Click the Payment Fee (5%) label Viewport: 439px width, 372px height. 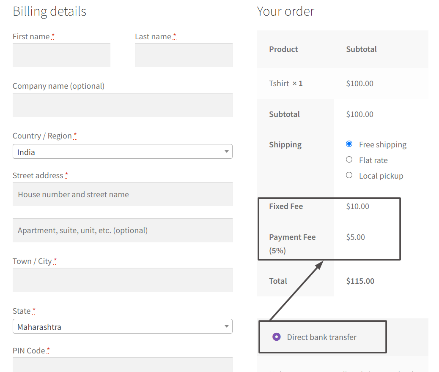(292, 243)
